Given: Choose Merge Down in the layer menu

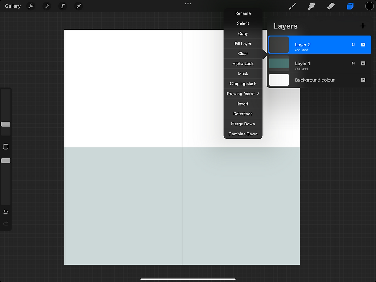Looking at the screenshot, I should point(242,124).
